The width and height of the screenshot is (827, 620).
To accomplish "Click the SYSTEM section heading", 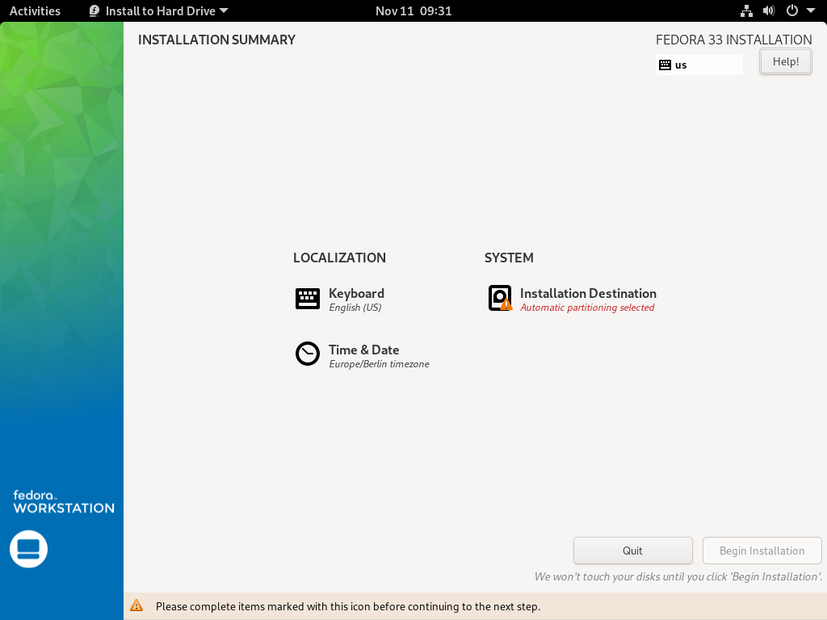I will coord(509,258).
